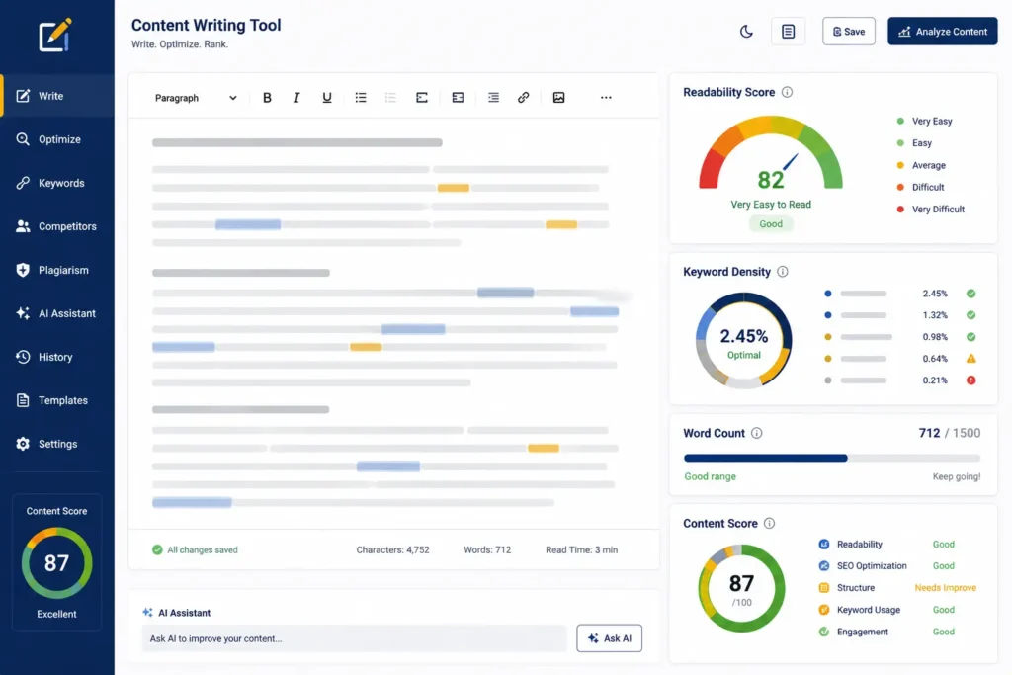Show Word Count info tooltip
Screen dimensions: 1012x675
click(x=756, y=433)
